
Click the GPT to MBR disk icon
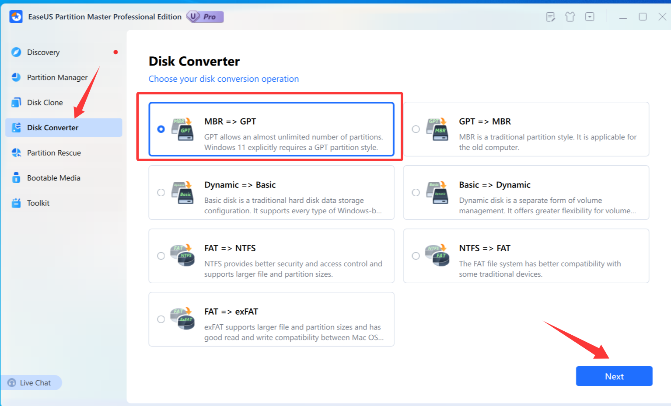click(437, 129)
